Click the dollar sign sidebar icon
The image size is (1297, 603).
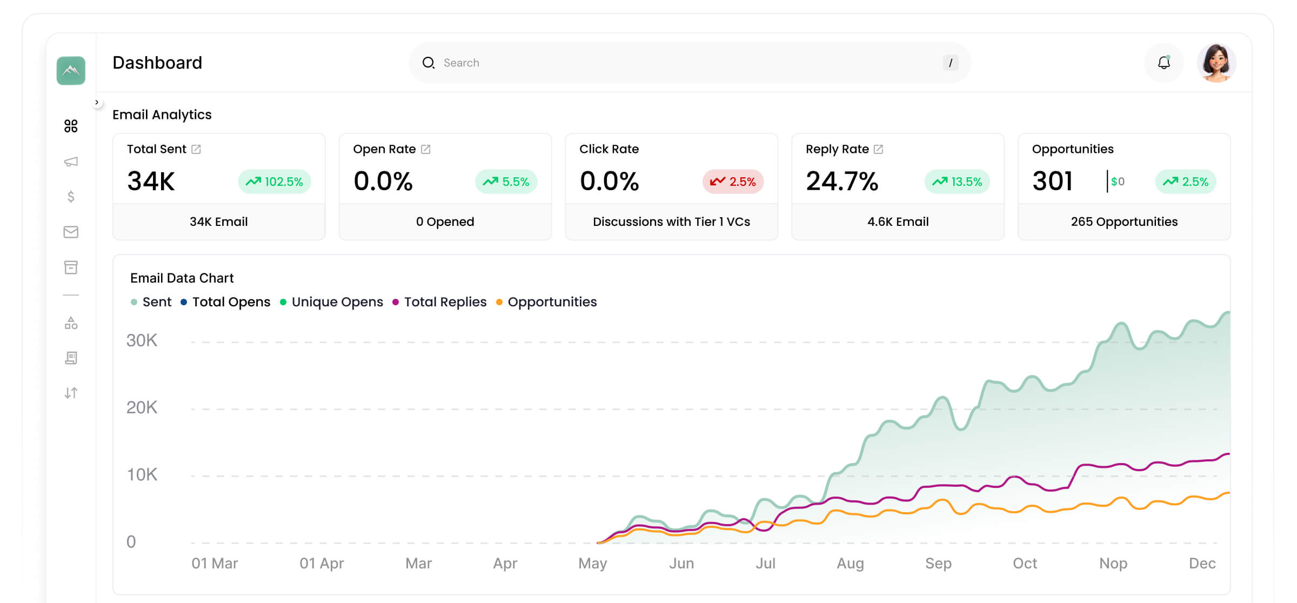coord(71,197)
